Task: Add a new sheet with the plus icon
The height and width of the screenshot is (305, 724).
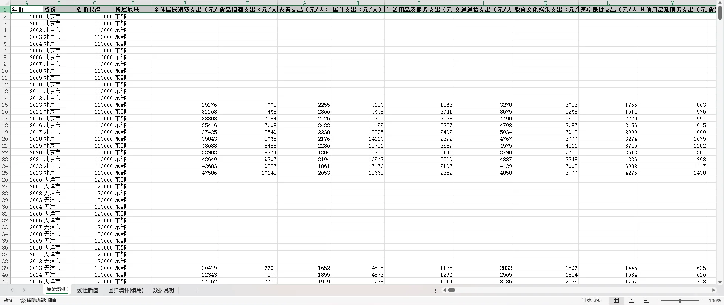Action: (197, 290)
